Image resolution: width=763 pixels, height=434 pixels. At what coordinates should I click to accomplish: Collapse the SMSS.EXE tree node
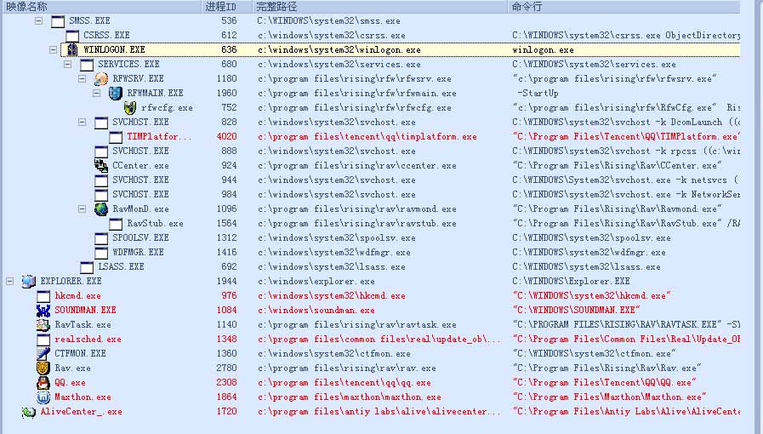(x=38, y=21)
